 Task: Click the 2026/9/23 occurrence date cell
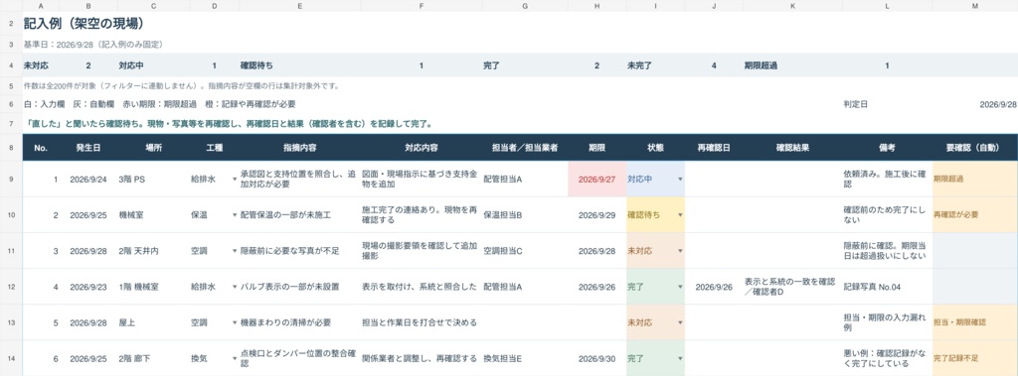click(x=87, y=287)
